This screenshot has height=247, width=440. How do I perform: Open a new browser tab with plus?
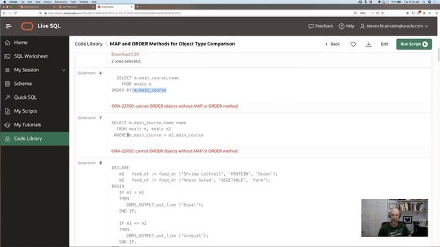[x=137, y=7]
